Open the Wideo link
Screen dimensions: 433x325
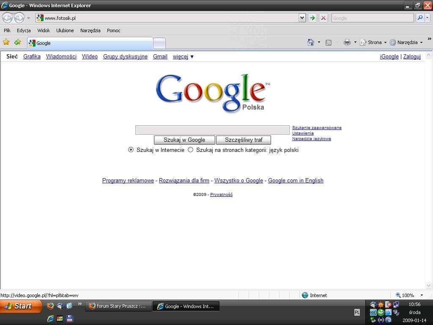tap(90, 56)
